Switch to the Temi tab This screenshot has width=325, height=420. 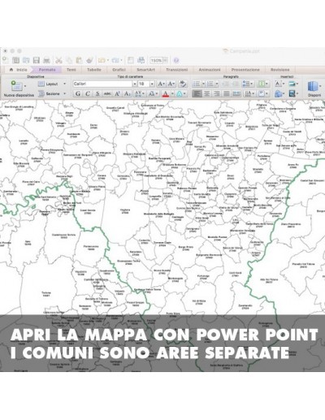(71, 70)
